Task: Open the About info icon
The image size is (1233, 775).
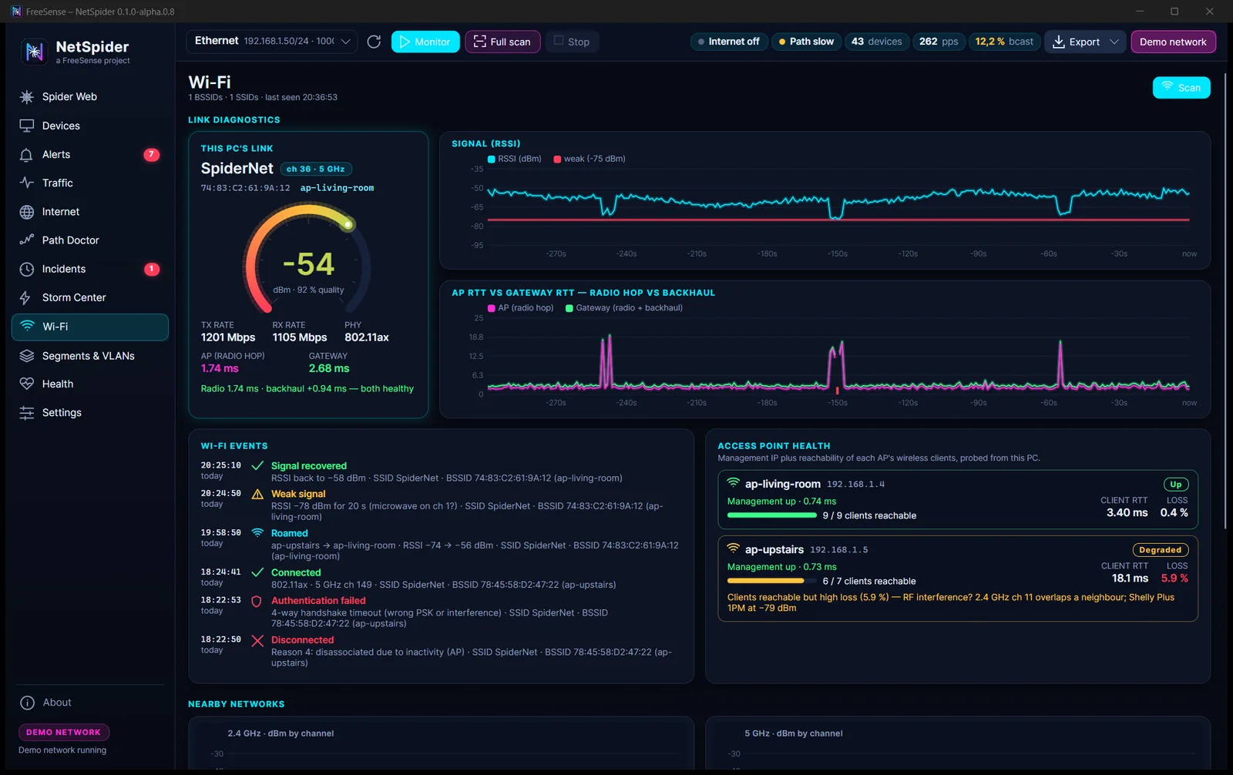Action: coord(27,703)
